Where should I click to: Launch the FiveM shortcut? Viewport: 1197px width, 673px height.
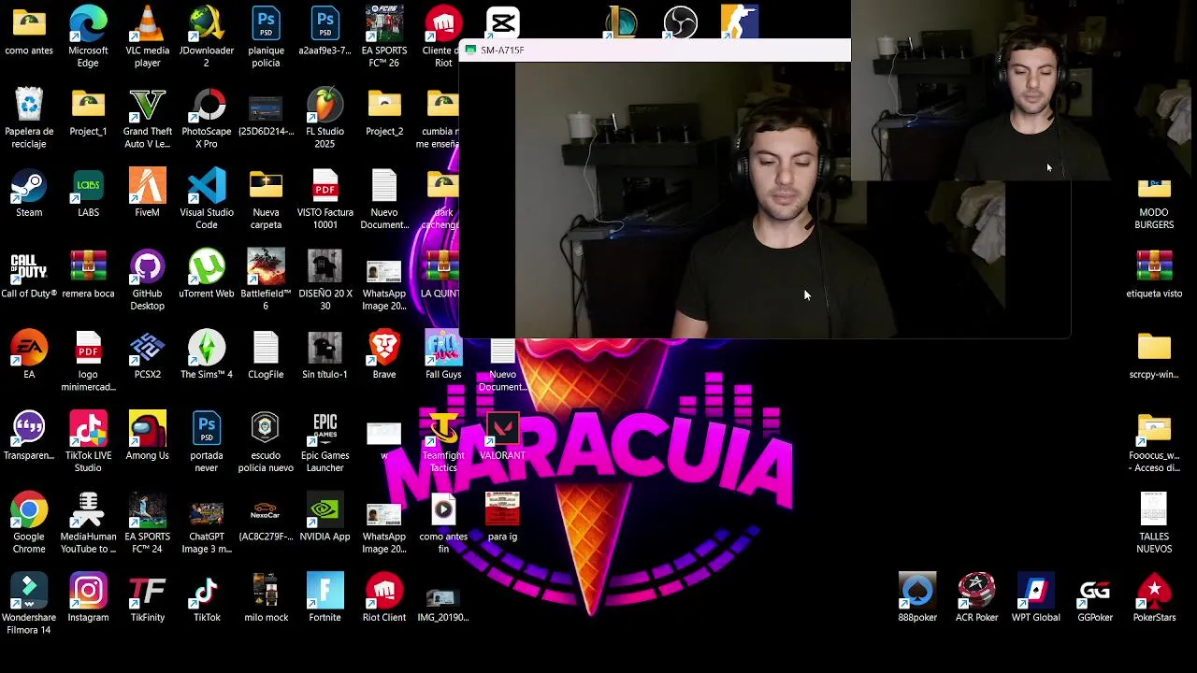tap(148, 193)
